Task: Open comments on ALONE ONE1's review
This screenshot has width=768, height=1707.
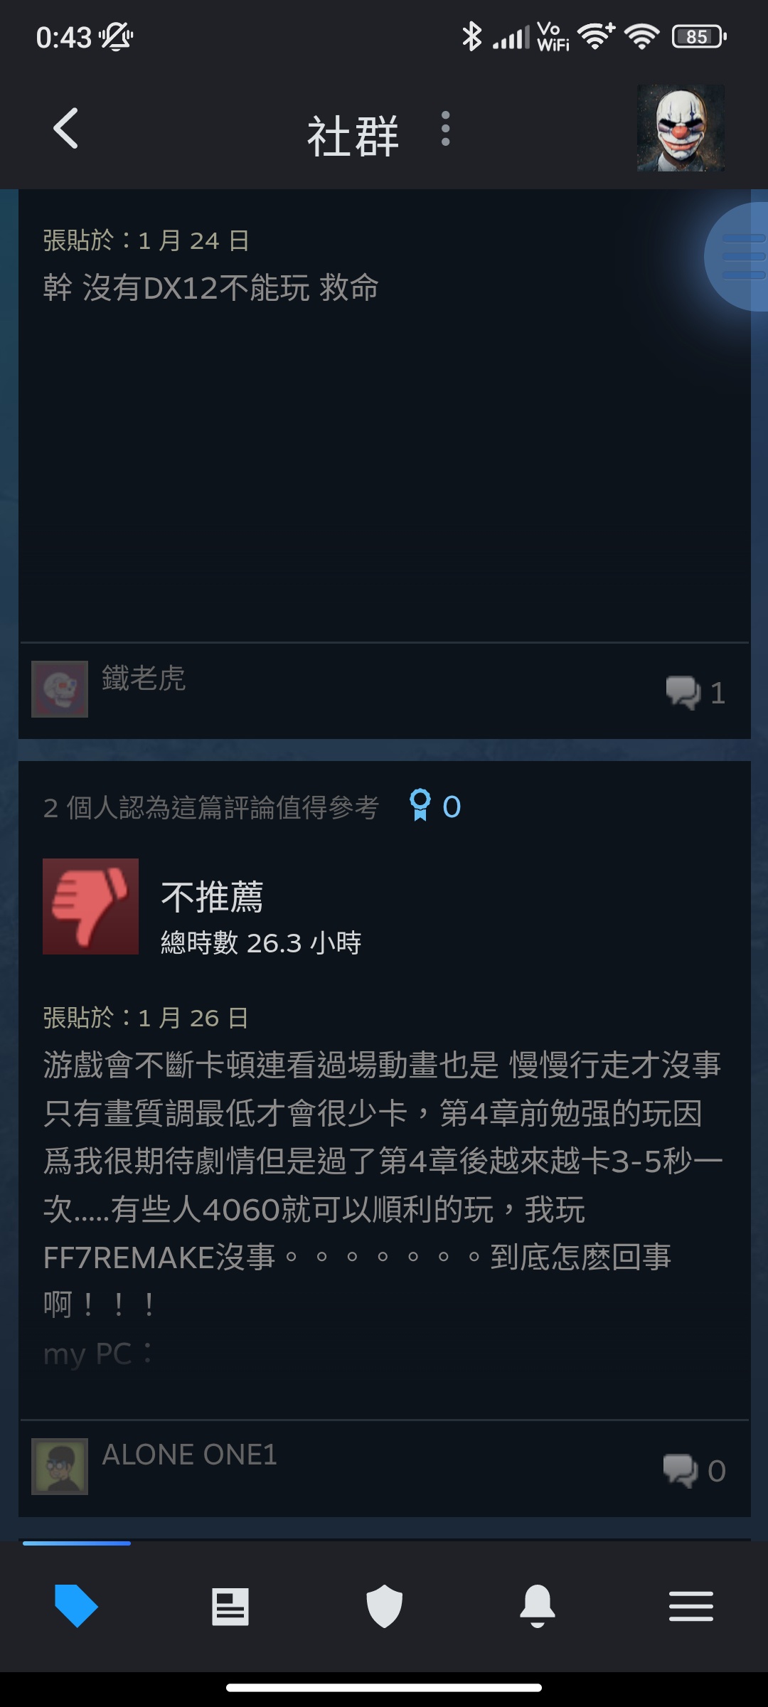Action: coord(694,1470)
